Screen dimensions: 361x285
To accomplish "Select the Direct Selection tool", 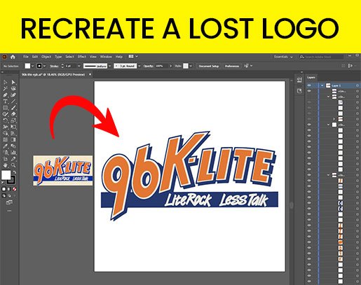I will pos(13,82).
